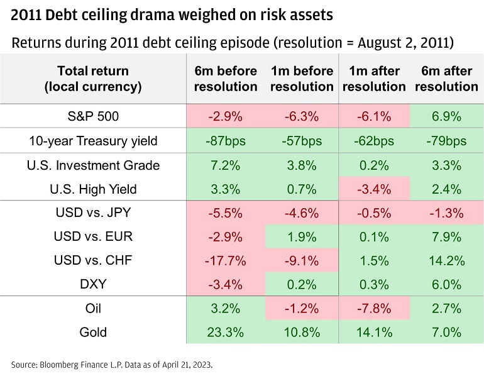Click the red -7.8% Oil cell

click(374, 309)
